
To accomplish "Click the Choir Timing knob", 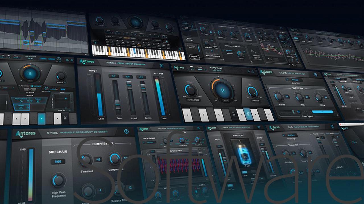I will coord(319,98).
